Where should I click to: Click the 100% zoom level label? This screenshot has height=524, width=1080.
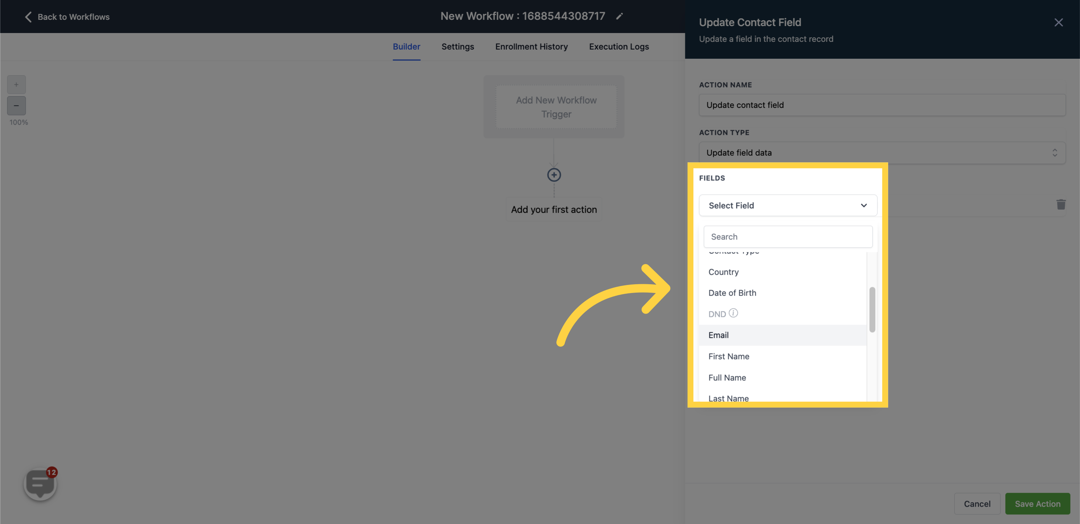tap(18, 122)
